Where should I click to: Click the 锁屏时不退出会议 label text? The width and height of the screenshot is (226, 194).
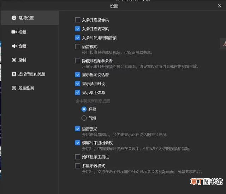(x=97, y=143)
